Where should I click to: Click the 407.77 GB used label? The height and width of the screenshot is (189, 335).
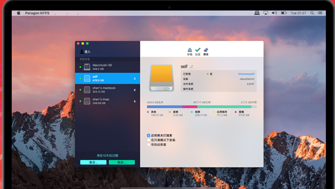(x=202, y=102)
